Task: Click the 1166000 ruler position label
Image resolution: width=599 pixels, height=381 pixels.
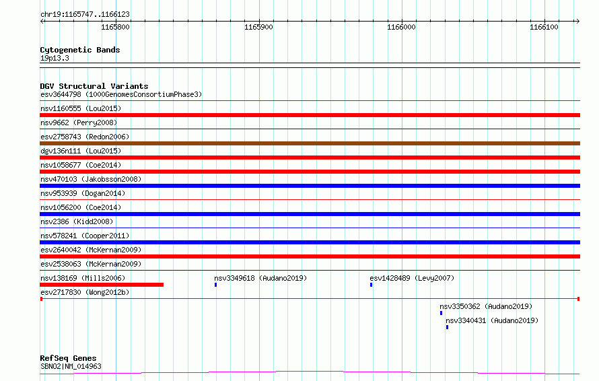Action: pyautogui.click(x=401, y=27)
